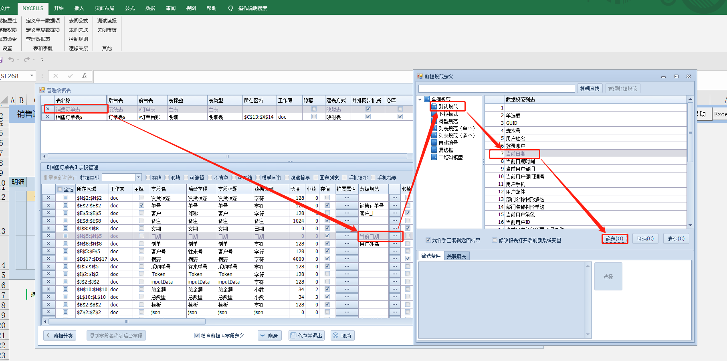Open the cell name box dropdown

click(x=32, y=76)
